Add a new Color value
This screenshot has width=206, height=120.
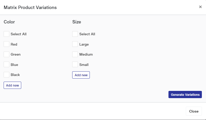(x=12, y=85)
